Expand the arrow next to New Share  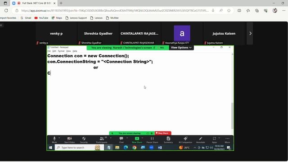(142, 138)
